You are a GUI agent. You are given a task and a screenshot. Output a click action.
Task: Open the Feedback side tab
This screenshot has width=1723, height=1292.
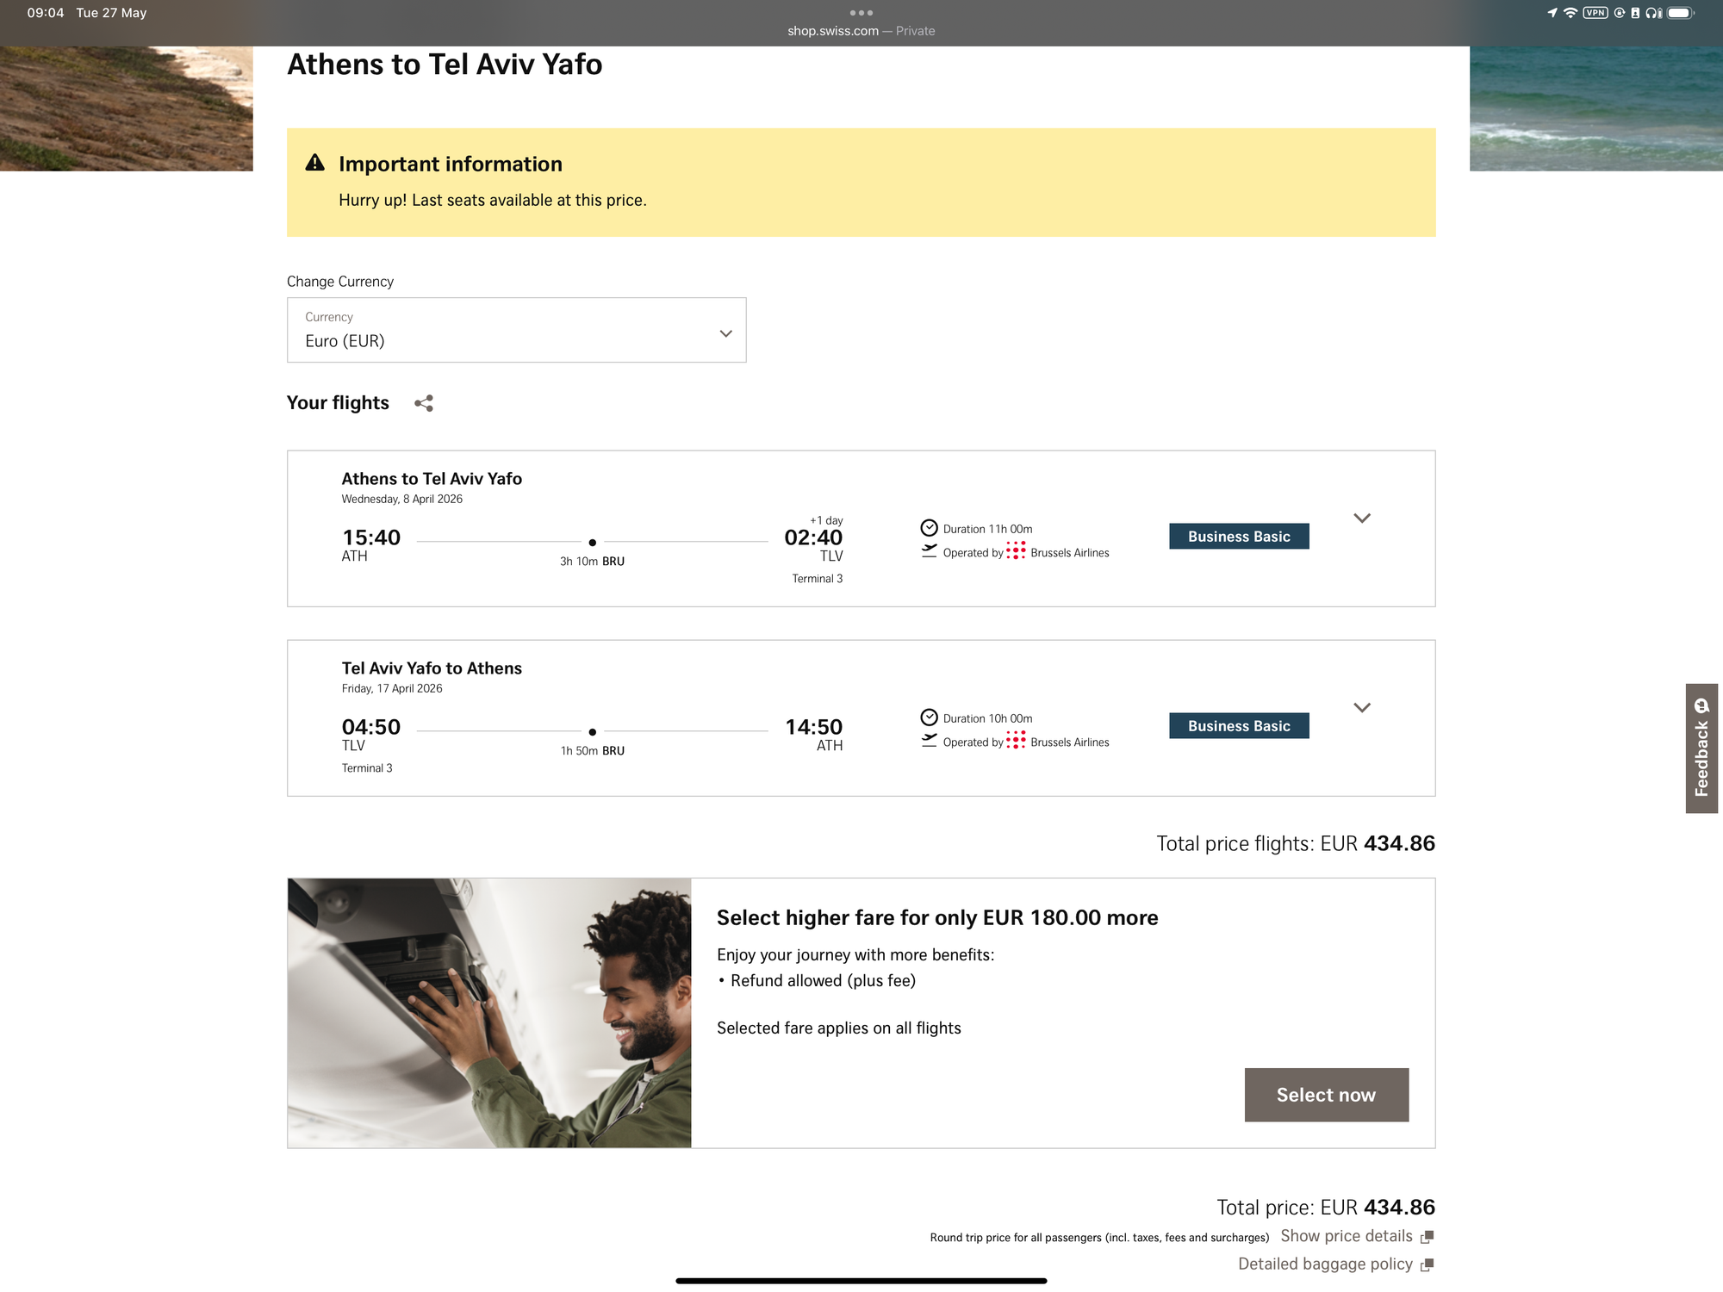point(1701,748)
